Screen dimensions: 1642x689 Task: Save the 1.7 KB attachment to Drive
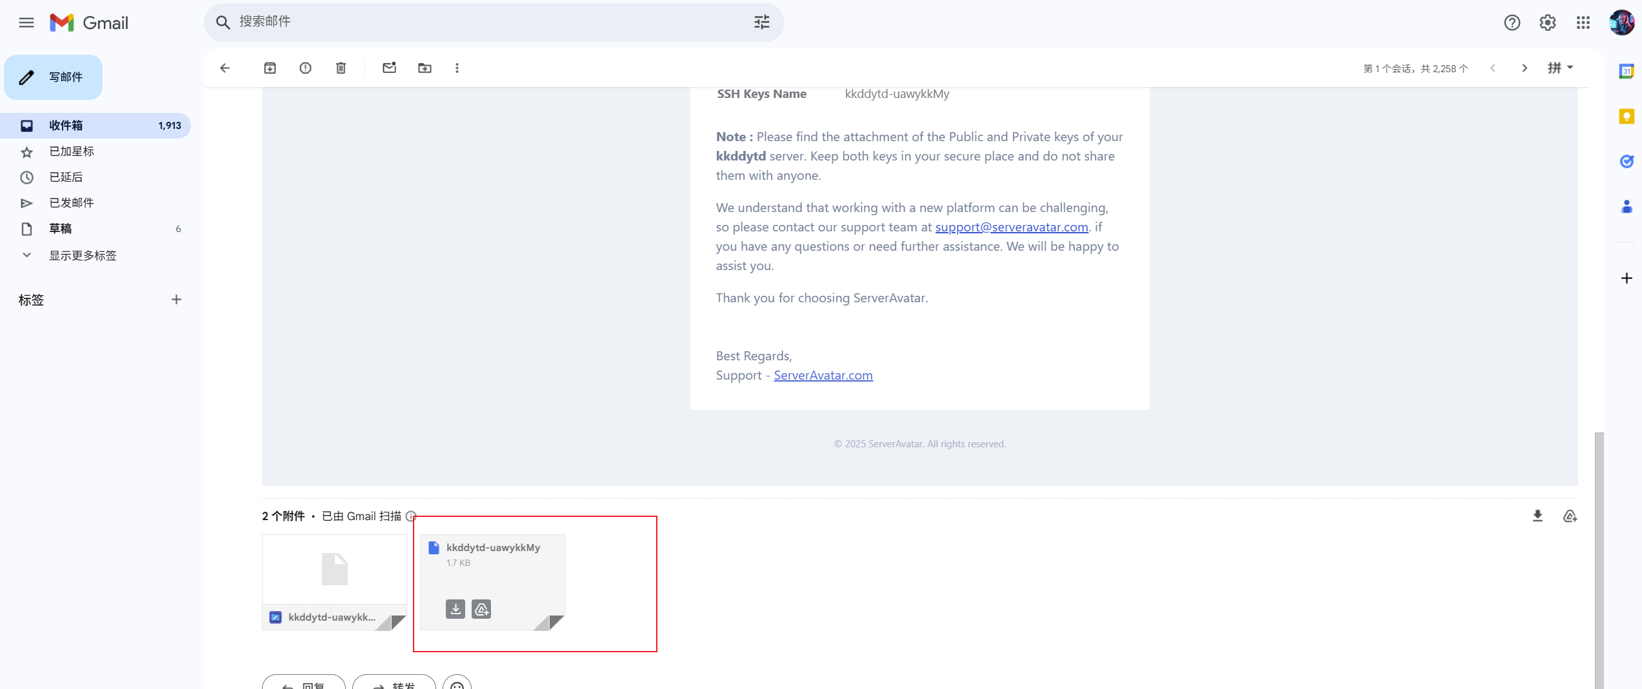(x=481, y=609)
